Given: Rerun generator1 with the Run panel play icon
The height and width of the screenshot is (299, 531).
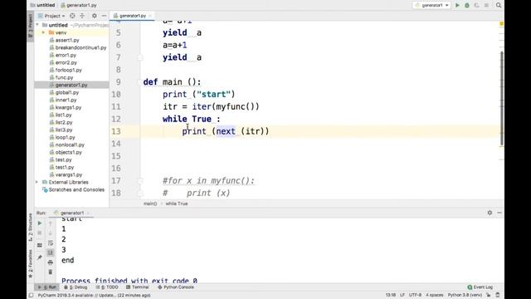Looking at the screenshot, I should click(40, 223).
